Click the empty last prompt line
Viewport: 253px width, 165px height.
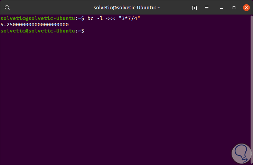click(42, 31)
